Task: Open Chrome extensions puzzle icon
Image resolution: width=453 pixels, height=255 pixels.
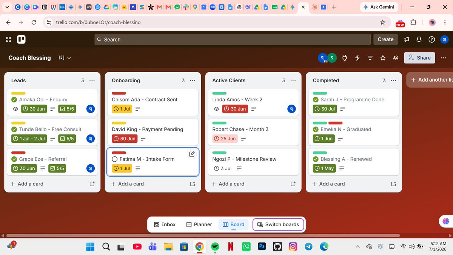Action: click(413, 23)
